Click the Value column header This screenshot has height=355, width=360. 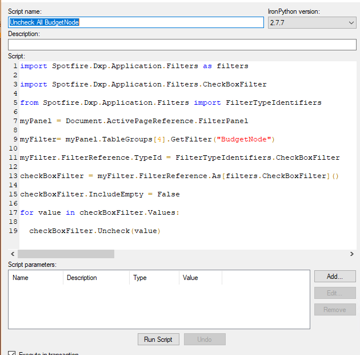click(x=201, y=278)
